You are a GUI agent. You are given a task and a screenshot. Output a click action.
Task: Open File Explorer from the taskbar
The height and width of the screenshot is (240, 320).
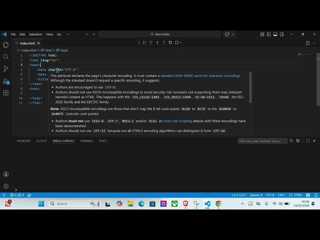tap(130, 203)
